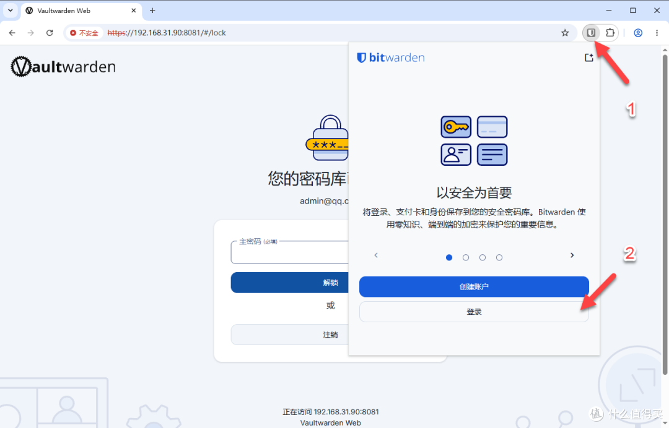This screenshot has width=669, height=428.
Task: Go forward in browser history
Action: [x=31, y=33]
